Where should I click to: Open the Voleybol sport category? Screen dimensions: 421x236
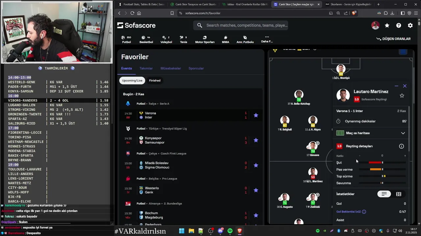click(166, 40)
